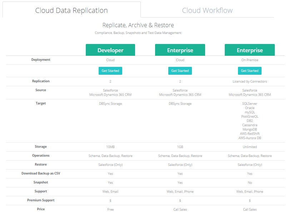The image size is (288, 216).
Task: Click AWS-Aurora DB in the Target list
Action: (250, 138)
